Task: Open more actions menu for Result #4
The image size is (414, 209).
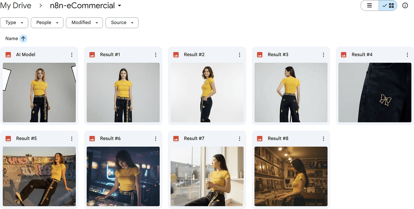Action: click(x=407, y=55)
